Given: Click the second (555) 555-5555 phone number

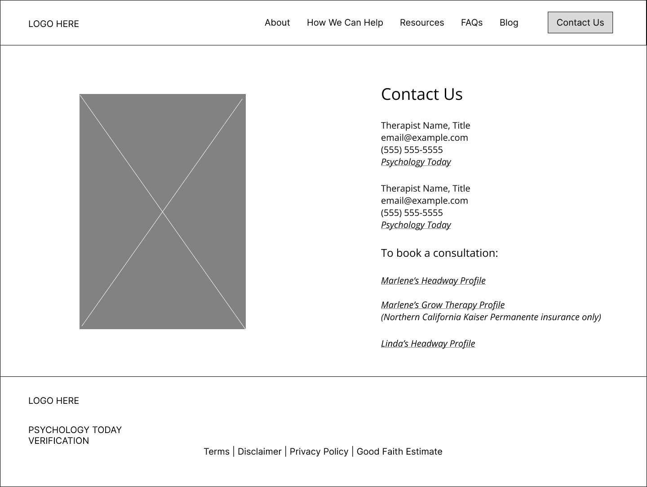Looking at the screenshot, I should tap(412, 213).
